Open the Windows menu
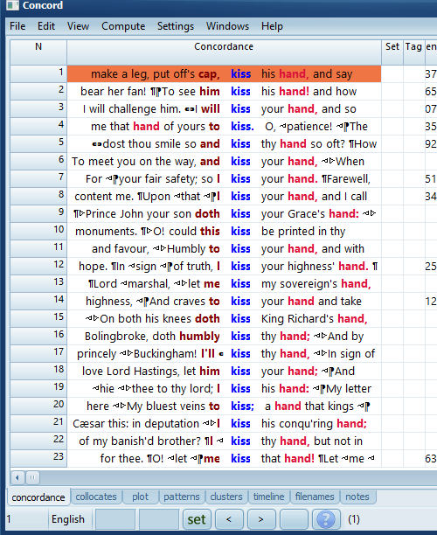The width and height of the screenshot is (437, 535). 227,26
